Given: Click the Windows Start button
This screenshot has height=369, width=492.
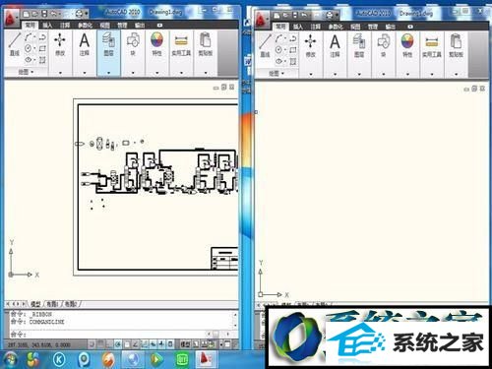Looking at the screenshot, I should [x=10, y=359].
